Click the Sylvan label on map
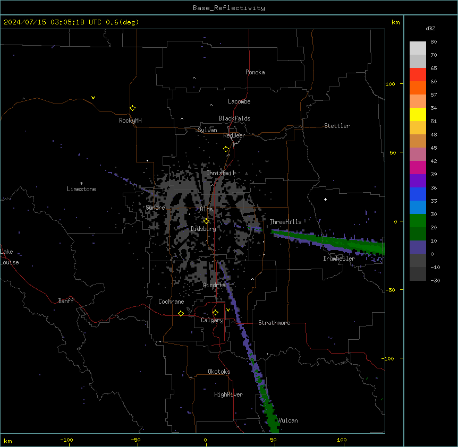 [x=207, y=130]
